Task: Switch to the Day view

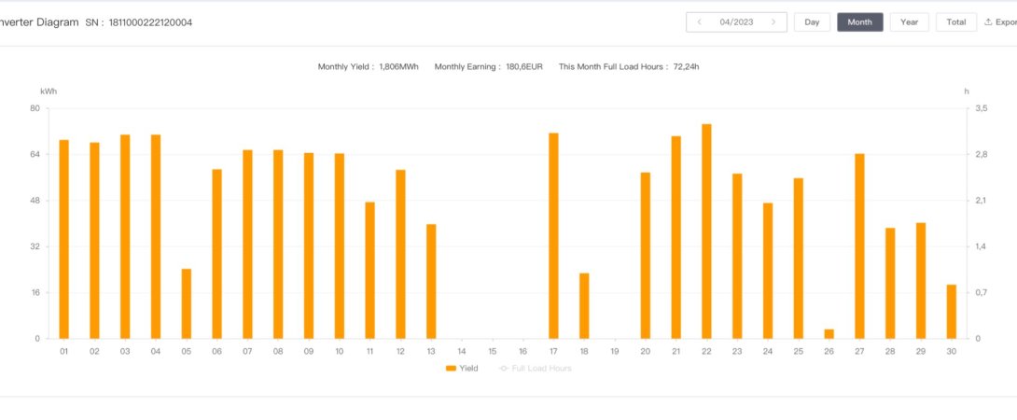Action: point(812,22)
